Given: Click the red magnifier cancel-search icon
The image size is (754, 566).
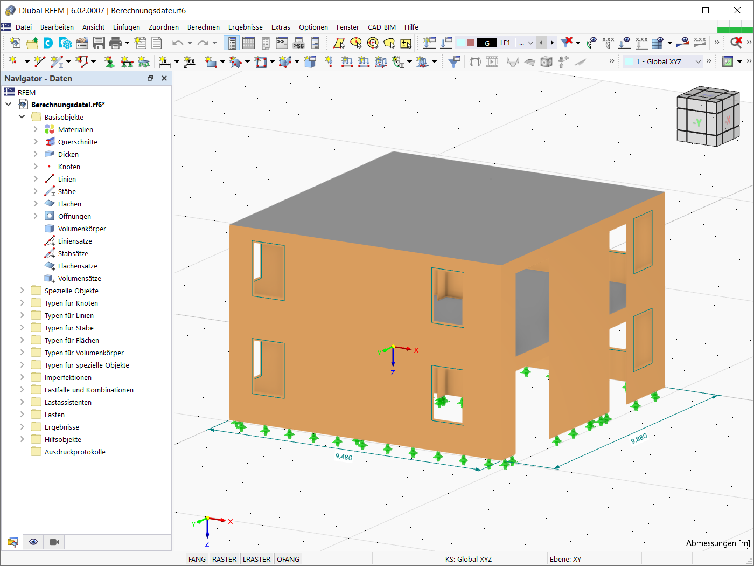Looking at the screenshot, I should 736,43.
